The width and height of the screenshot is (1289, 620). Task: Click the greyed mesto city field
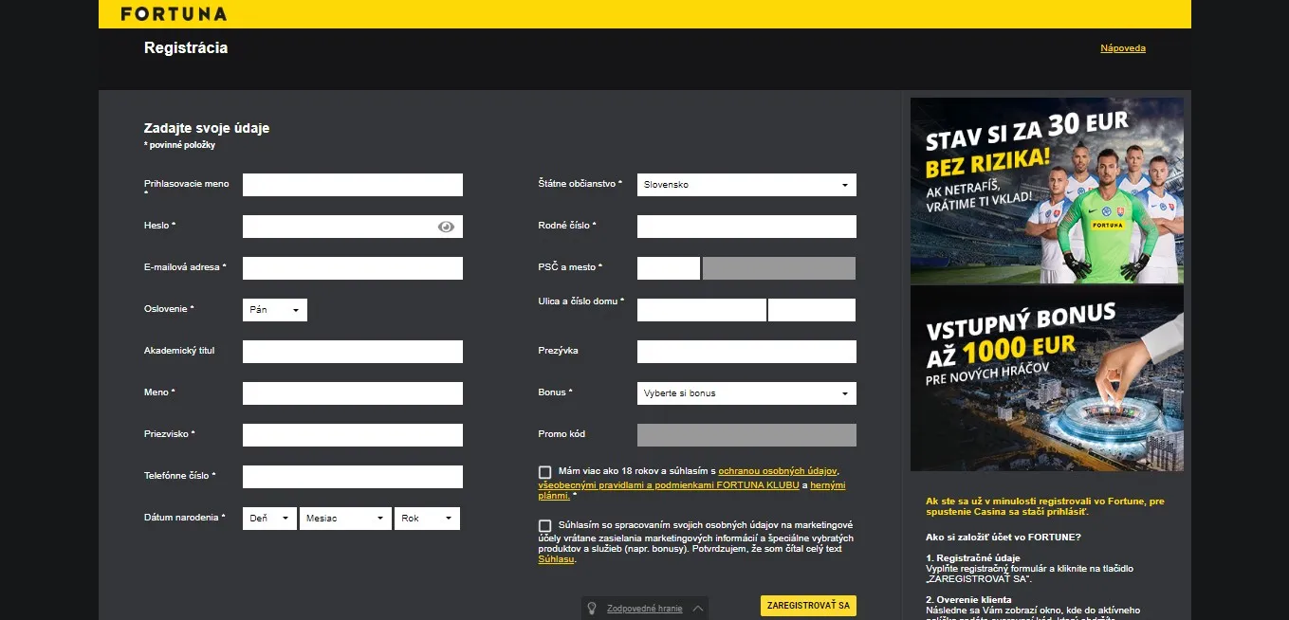[x=779, y=268]
